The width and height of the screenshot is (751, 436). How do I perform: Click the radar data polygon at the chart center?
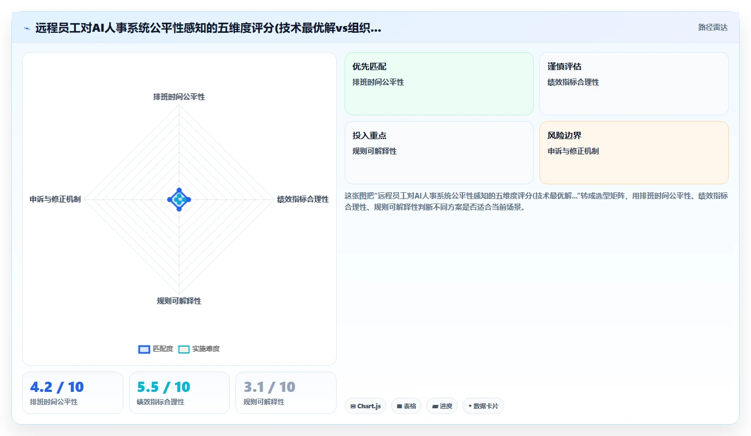click(x=179, y=199)
